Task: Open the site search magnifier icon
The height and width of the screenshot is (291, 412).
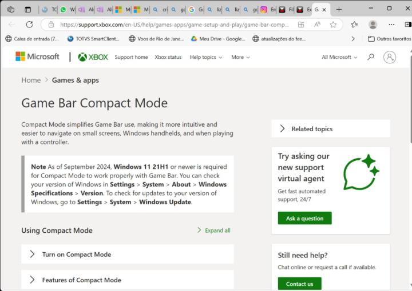Action: tap(371, 57)
